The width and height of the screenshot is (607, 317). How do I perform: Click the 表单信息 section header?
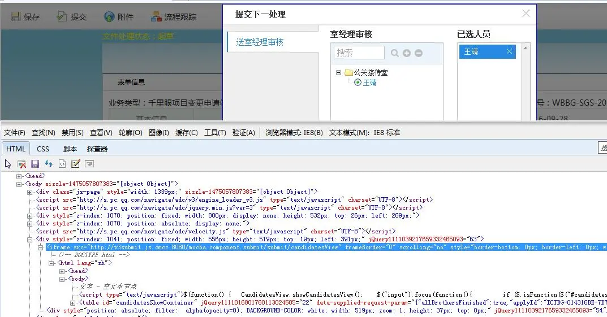[131, 82]
